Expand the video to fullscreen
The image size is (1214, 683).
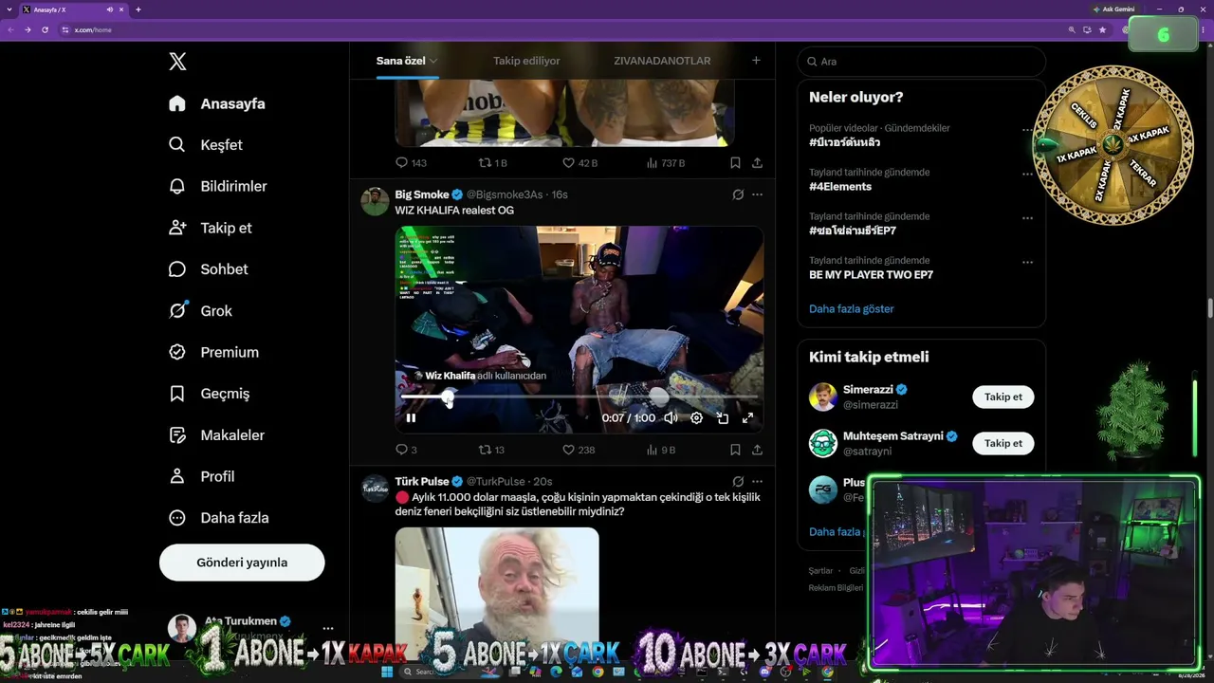point(747,417)
